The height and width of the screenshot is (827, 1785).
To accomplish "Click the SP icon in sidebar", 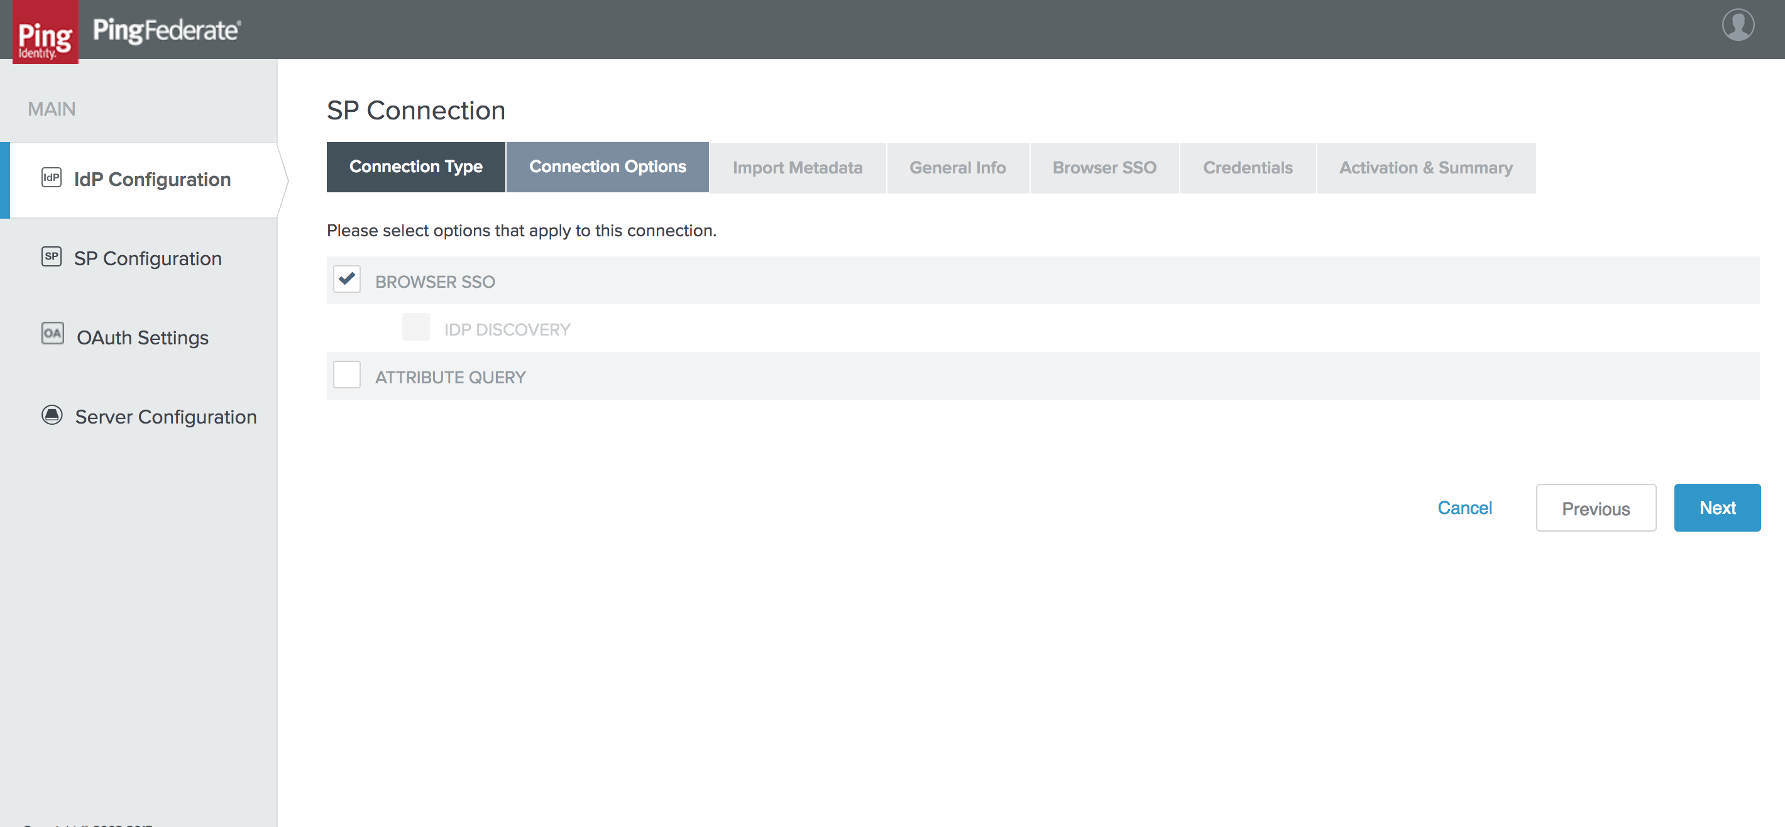I will point(52,256).
